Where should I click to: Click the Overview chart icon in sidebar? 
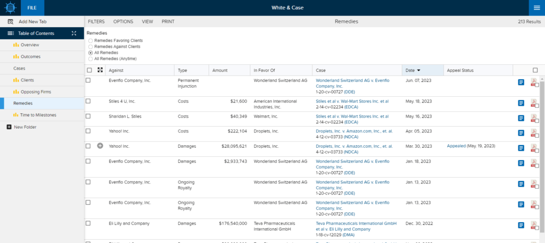(16, 45)
